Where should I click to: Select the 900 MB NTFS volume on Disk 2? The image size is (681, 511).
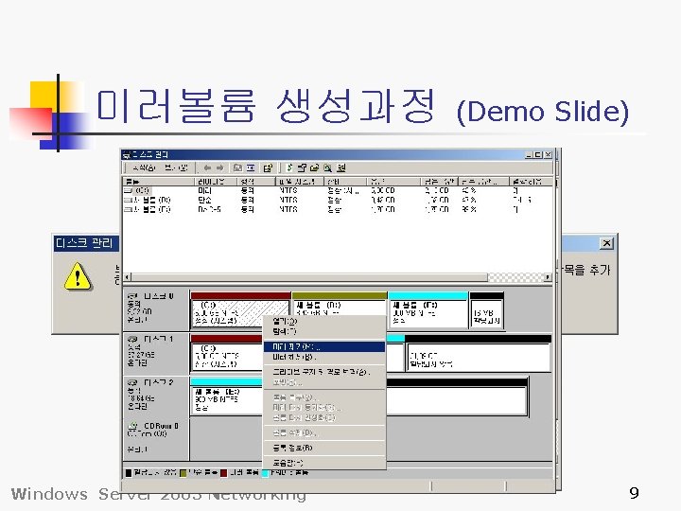tap(227, 396)
